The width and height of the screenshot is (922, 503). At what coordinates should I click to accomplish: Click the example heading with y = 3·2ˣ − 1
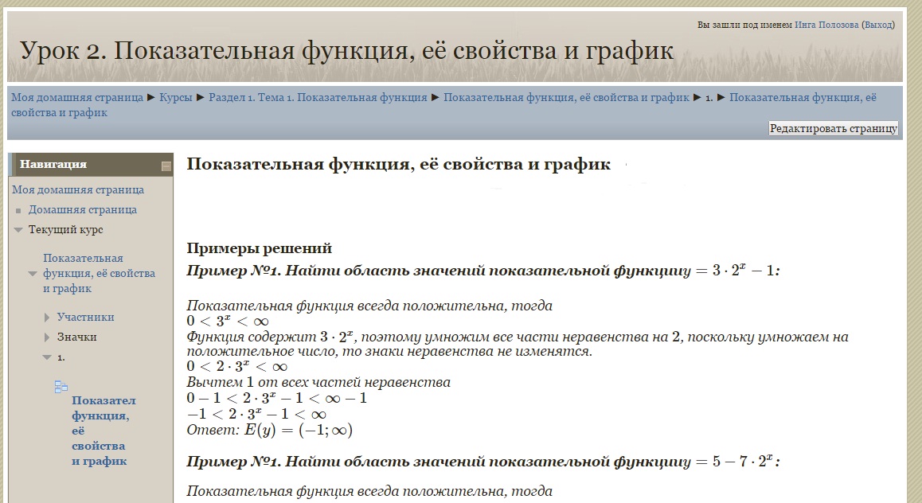[483, 271]
